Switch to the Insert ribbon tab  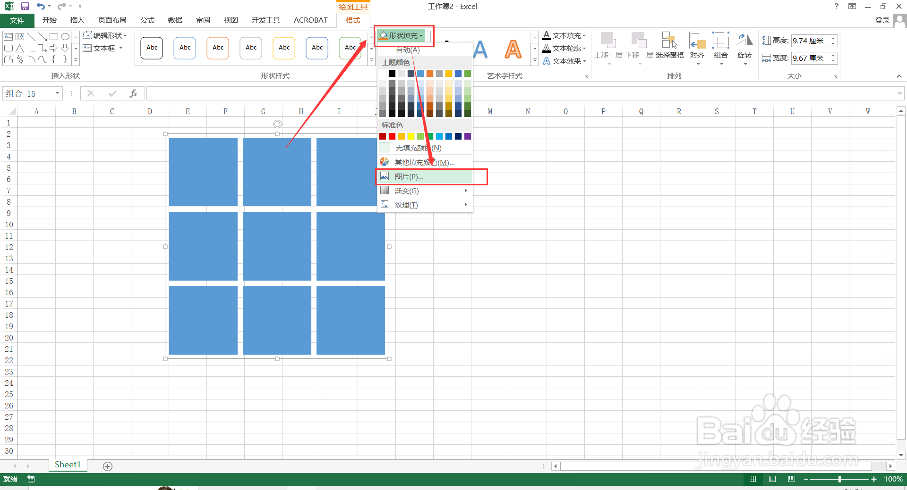coord(77,20)
